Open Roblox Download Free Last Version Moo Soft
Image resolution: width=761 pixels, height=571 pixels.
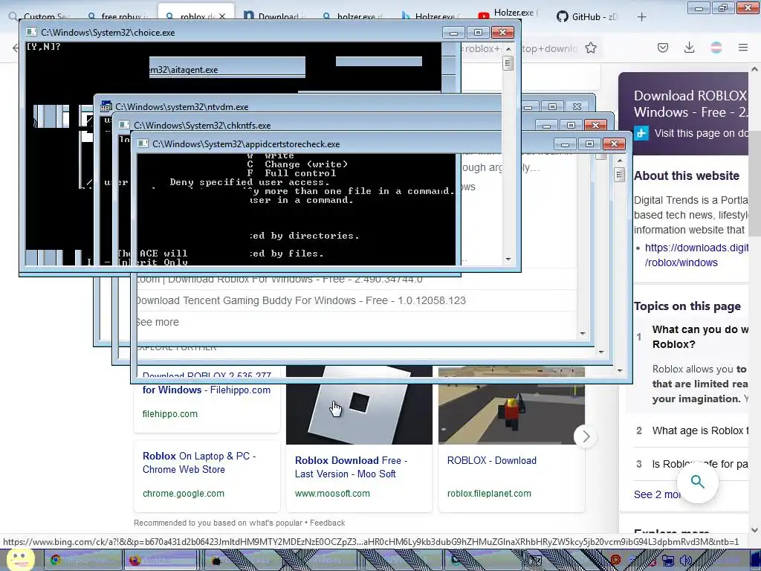(x=351, y=467)
